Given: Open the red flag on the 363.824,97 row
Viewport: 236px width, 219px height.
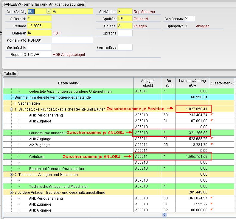Looking at the screenshot, I should (212, 198).
